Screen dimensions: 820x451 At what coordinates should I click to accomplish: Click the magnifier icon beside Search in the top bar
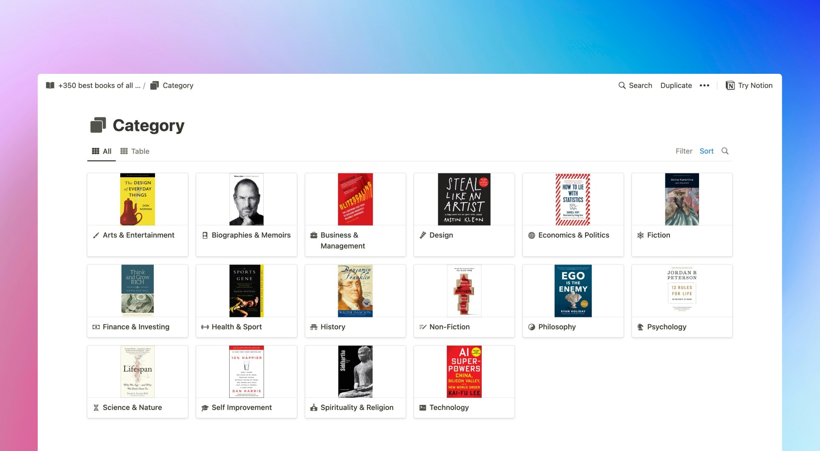click(622, 85)
